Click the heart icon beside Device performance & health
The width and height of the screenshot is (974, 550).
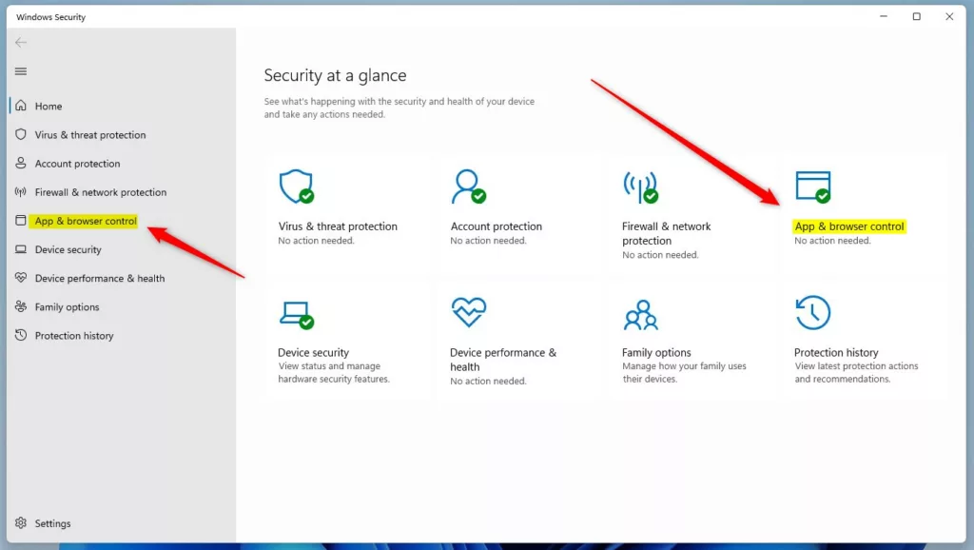pos(21,278)
